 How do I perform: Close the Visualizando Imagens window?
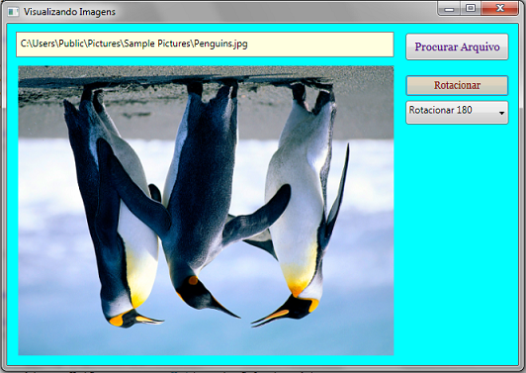[500, 8]
